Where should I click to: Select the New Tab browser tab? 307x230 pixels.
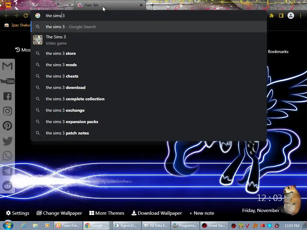pos(110,5)
